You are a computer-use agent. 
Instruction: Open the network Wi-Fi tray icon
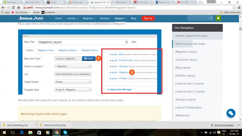point(210,132)
